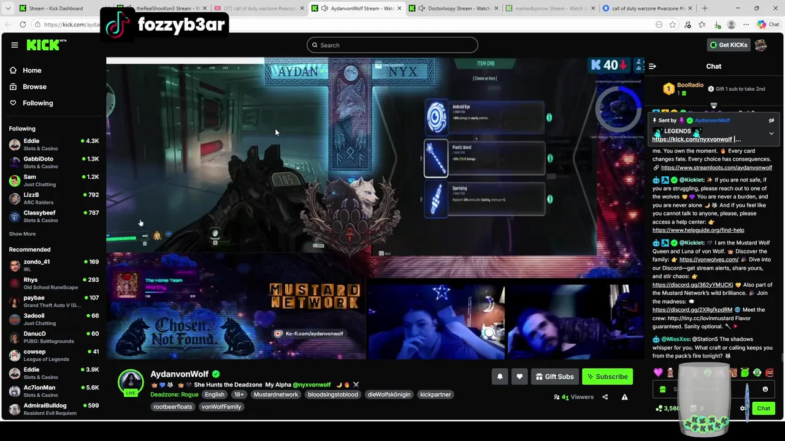
Task: Select the rootbeerfloats tag
Action: [x=173, y=407]
